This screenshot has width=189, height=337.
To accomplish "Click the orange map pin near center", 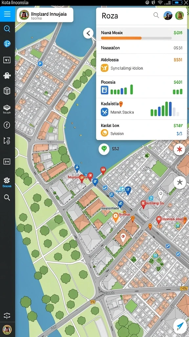I will click(x=115, y=217).
